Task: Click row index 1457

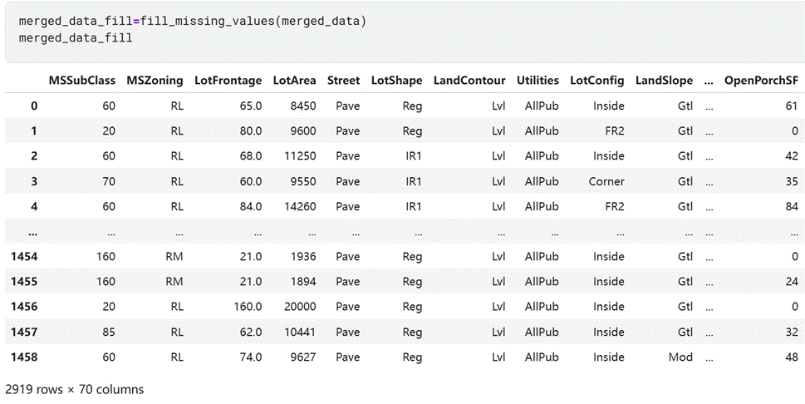Action: [24, 332]
